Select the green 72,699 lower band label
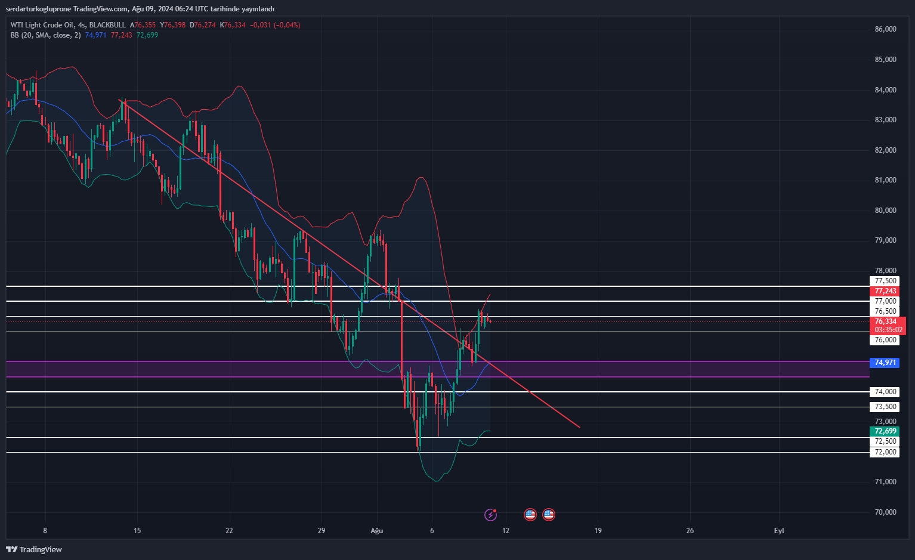Screen dimensions: 915x560 point(885,431)
